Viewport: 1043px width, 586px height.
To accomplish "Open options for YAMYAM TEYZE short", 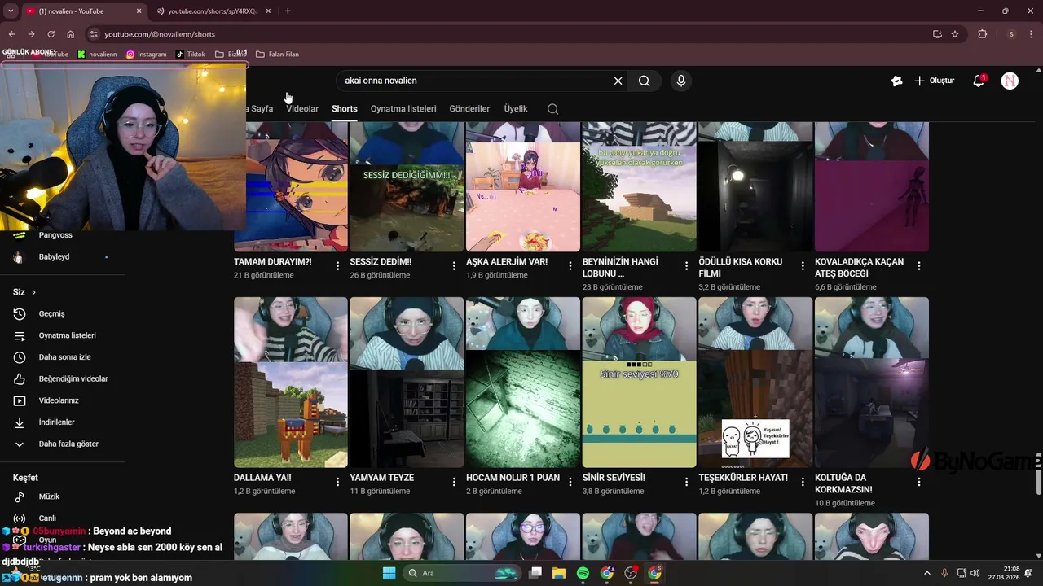I will [x=454, y=482].
